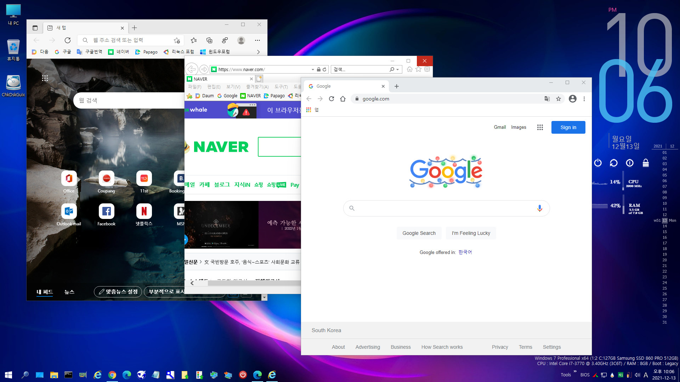The image size is (680, 382).
Task: Switch Google to 한국어 language
Action: tap(465, 252)
